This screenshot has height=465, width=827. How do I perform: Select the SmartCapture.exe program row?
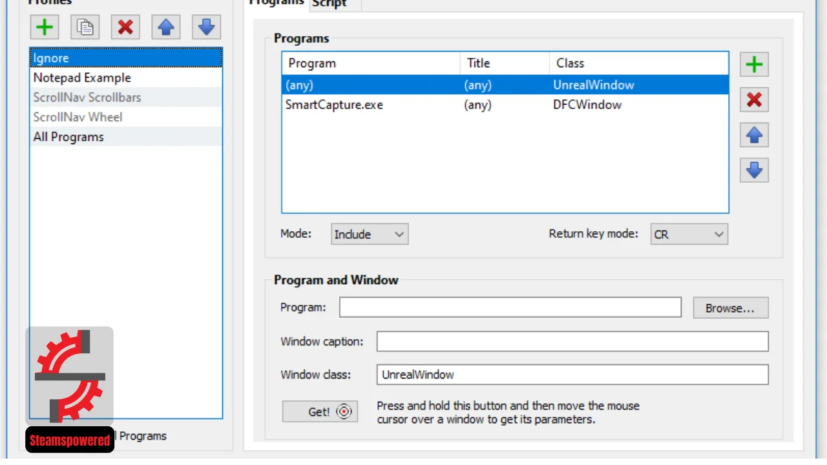[x=505, y=105]
